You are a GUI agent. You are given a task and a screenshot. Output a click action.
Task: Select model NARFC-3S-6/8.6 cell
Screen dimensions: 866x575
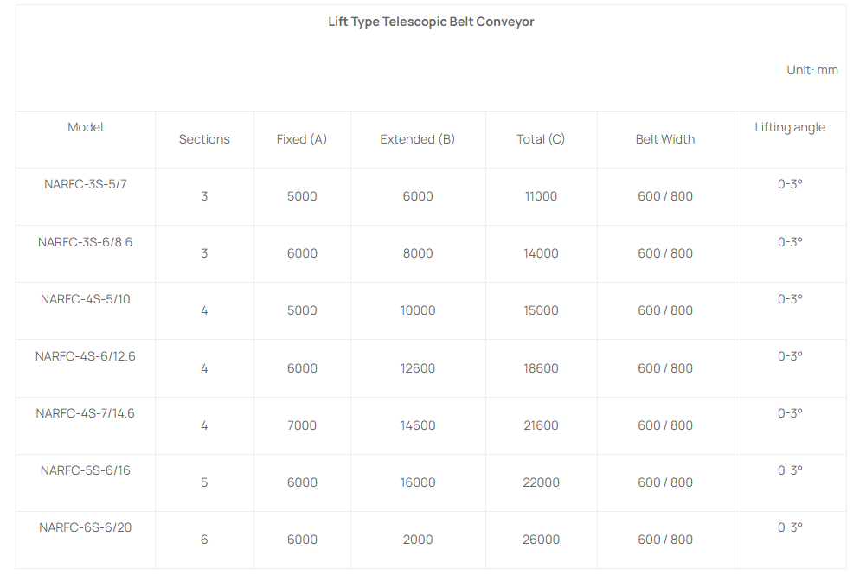pyautogui.click(x=86, y=242)
